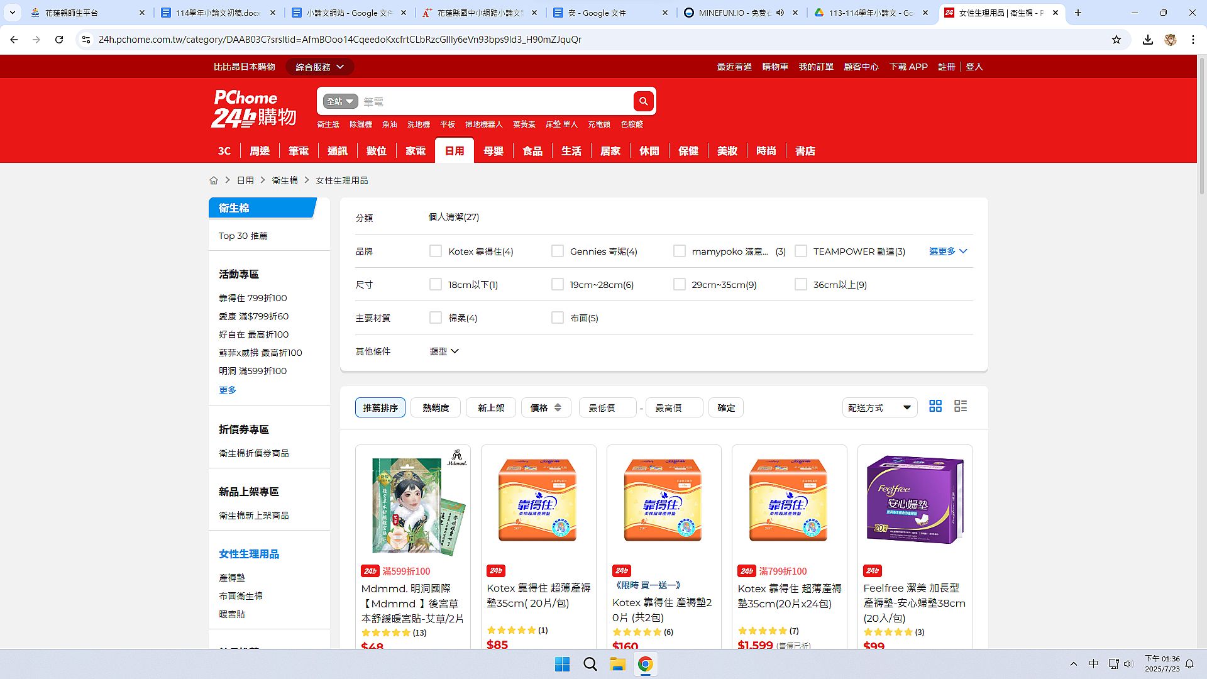Click the home breadcrumb icon
The width and height of the screenshot is (1207, 679).
(x=214, y=180)
